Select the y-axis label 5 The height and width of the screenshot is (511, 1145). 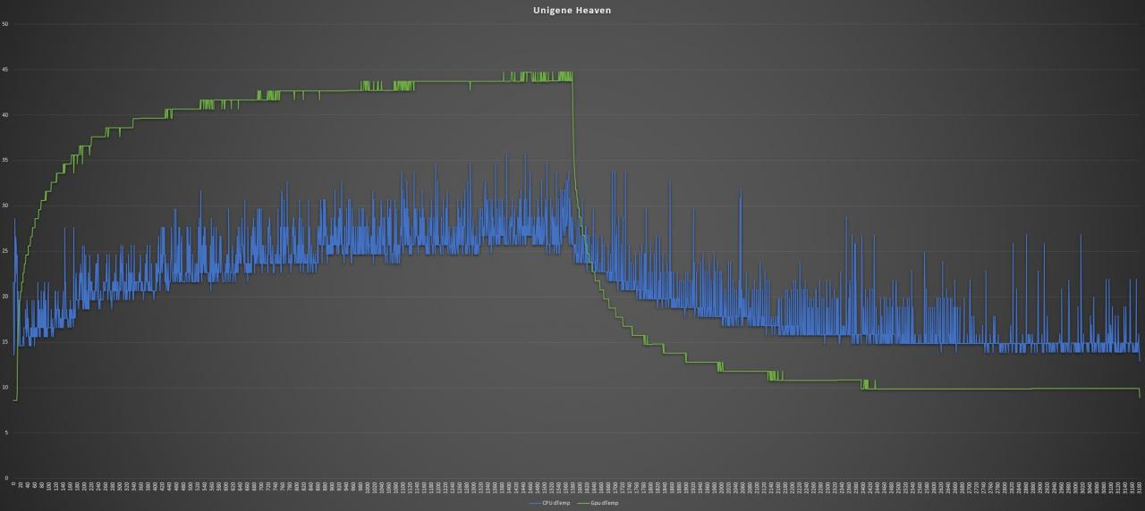[7, 433]
